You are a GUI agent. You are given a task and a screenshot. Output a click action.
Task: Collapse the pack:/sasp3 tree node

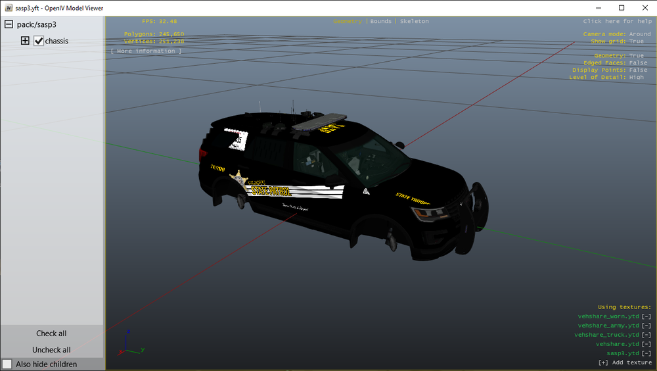tap(9, 24)
